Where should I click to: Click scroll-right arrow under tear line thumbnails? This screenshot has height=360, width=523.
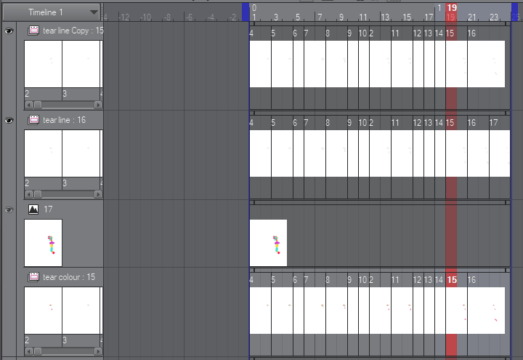point(98,194)
